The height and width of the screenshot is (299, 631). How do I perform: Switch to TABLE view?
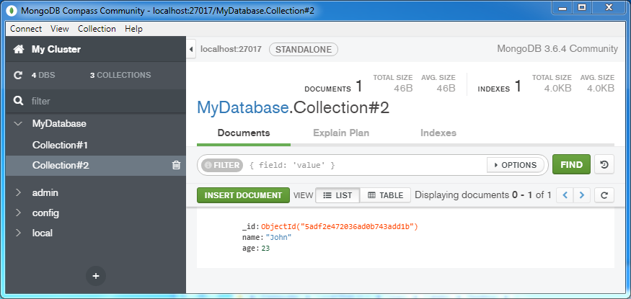385,195
